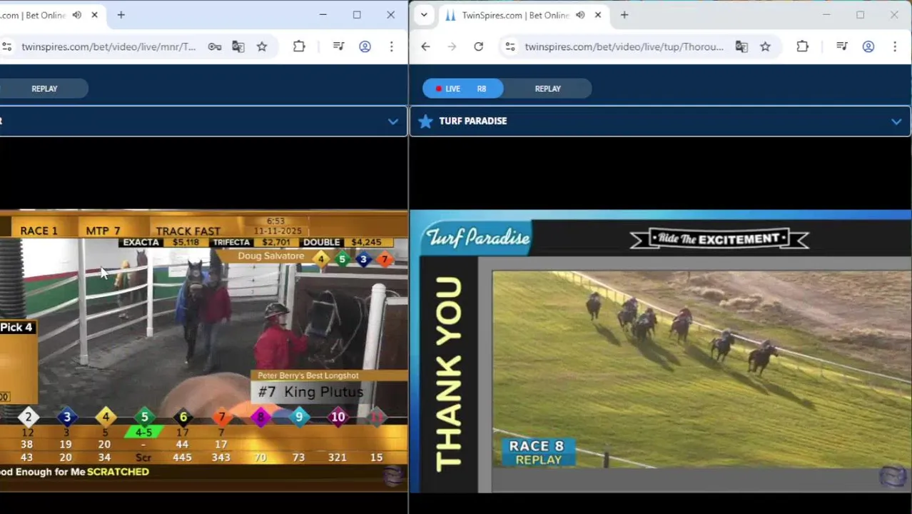Select the tup URL in right address bar

pyautogui.click(x=624, y=46)
